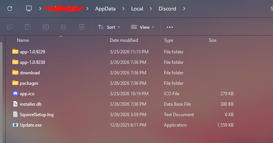Image resolution: width=273 pixels, height=143 pixels.
Task: Click the 6 KB size value
Action: click(x=229, y=115)
